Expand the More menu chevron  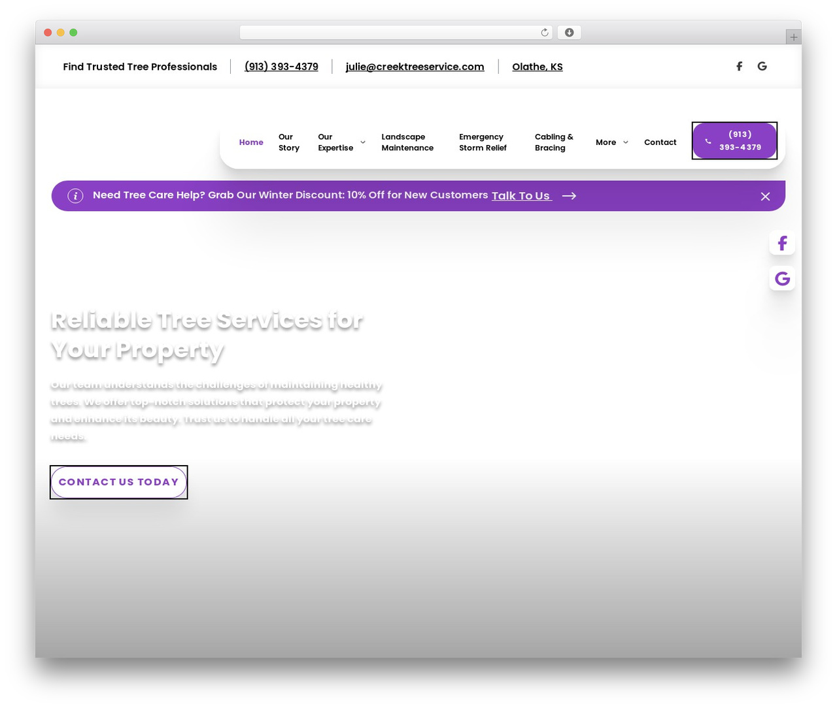626,142
